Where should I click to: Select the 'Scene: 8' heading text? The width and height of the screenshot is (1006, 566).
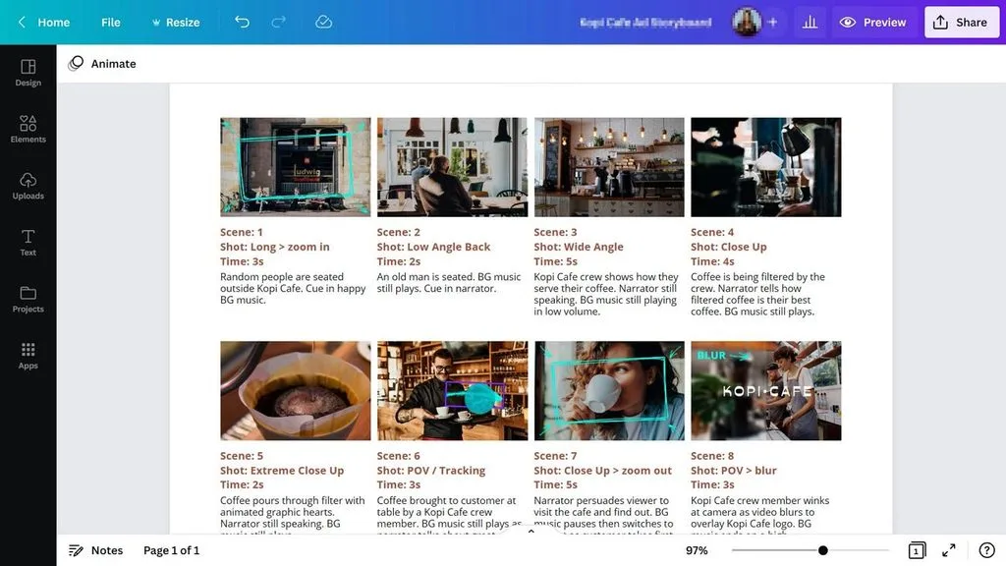(x=712, y=456)
